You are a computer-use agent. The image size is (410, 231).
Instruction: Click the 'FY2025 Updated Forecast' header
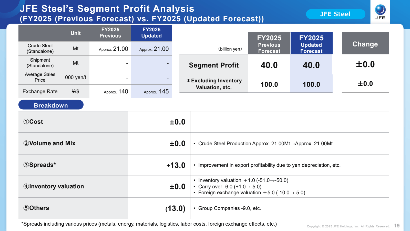tap(311, 44)
